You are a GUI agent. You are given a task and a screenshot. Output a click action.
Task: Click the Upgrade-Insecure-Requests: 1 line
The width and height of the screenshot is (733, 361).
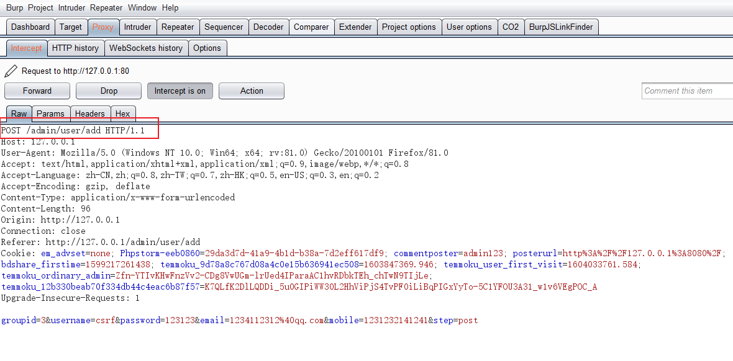[x=70, y=298]
